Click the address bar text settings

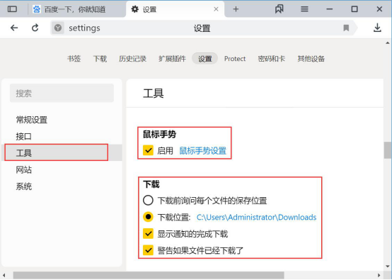(84, 28)
